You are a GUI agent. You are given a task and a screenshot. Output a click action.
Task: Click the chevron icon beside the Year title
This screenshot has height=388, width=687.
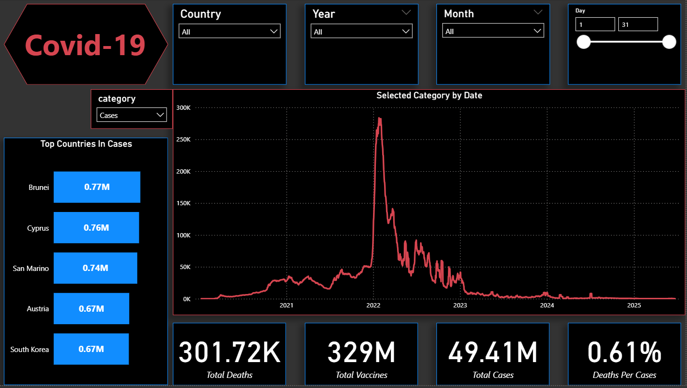(x=406, y=13)
